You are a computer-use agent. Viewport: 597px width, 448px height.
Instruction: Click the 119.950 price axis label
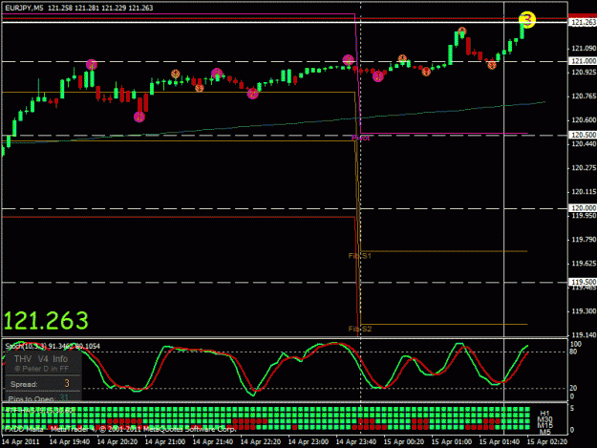point(584,216)
